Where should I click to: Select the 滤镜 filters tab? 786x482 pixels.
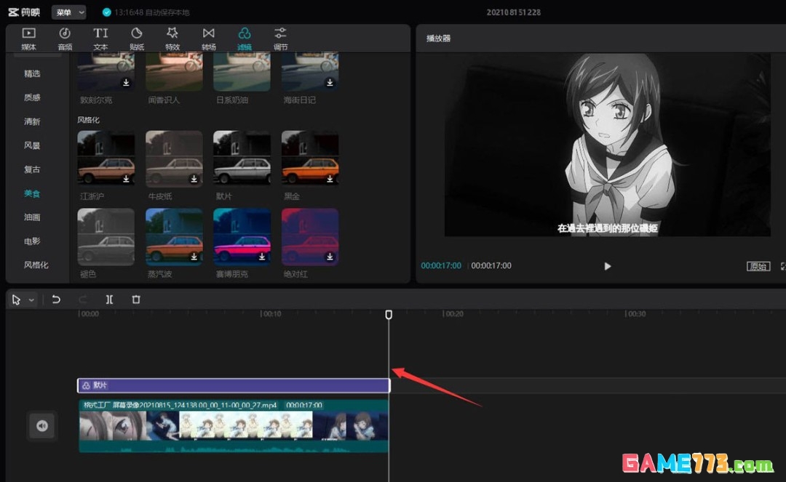coord(244,39)
